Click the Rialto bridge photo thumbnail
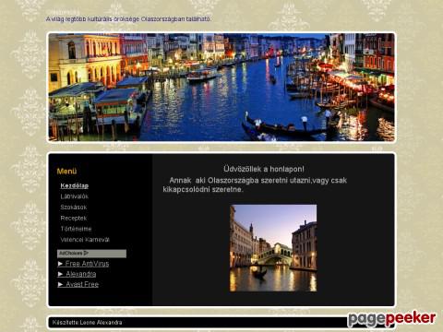The width and height of the screenshot is (443, 332). point(273,248)
